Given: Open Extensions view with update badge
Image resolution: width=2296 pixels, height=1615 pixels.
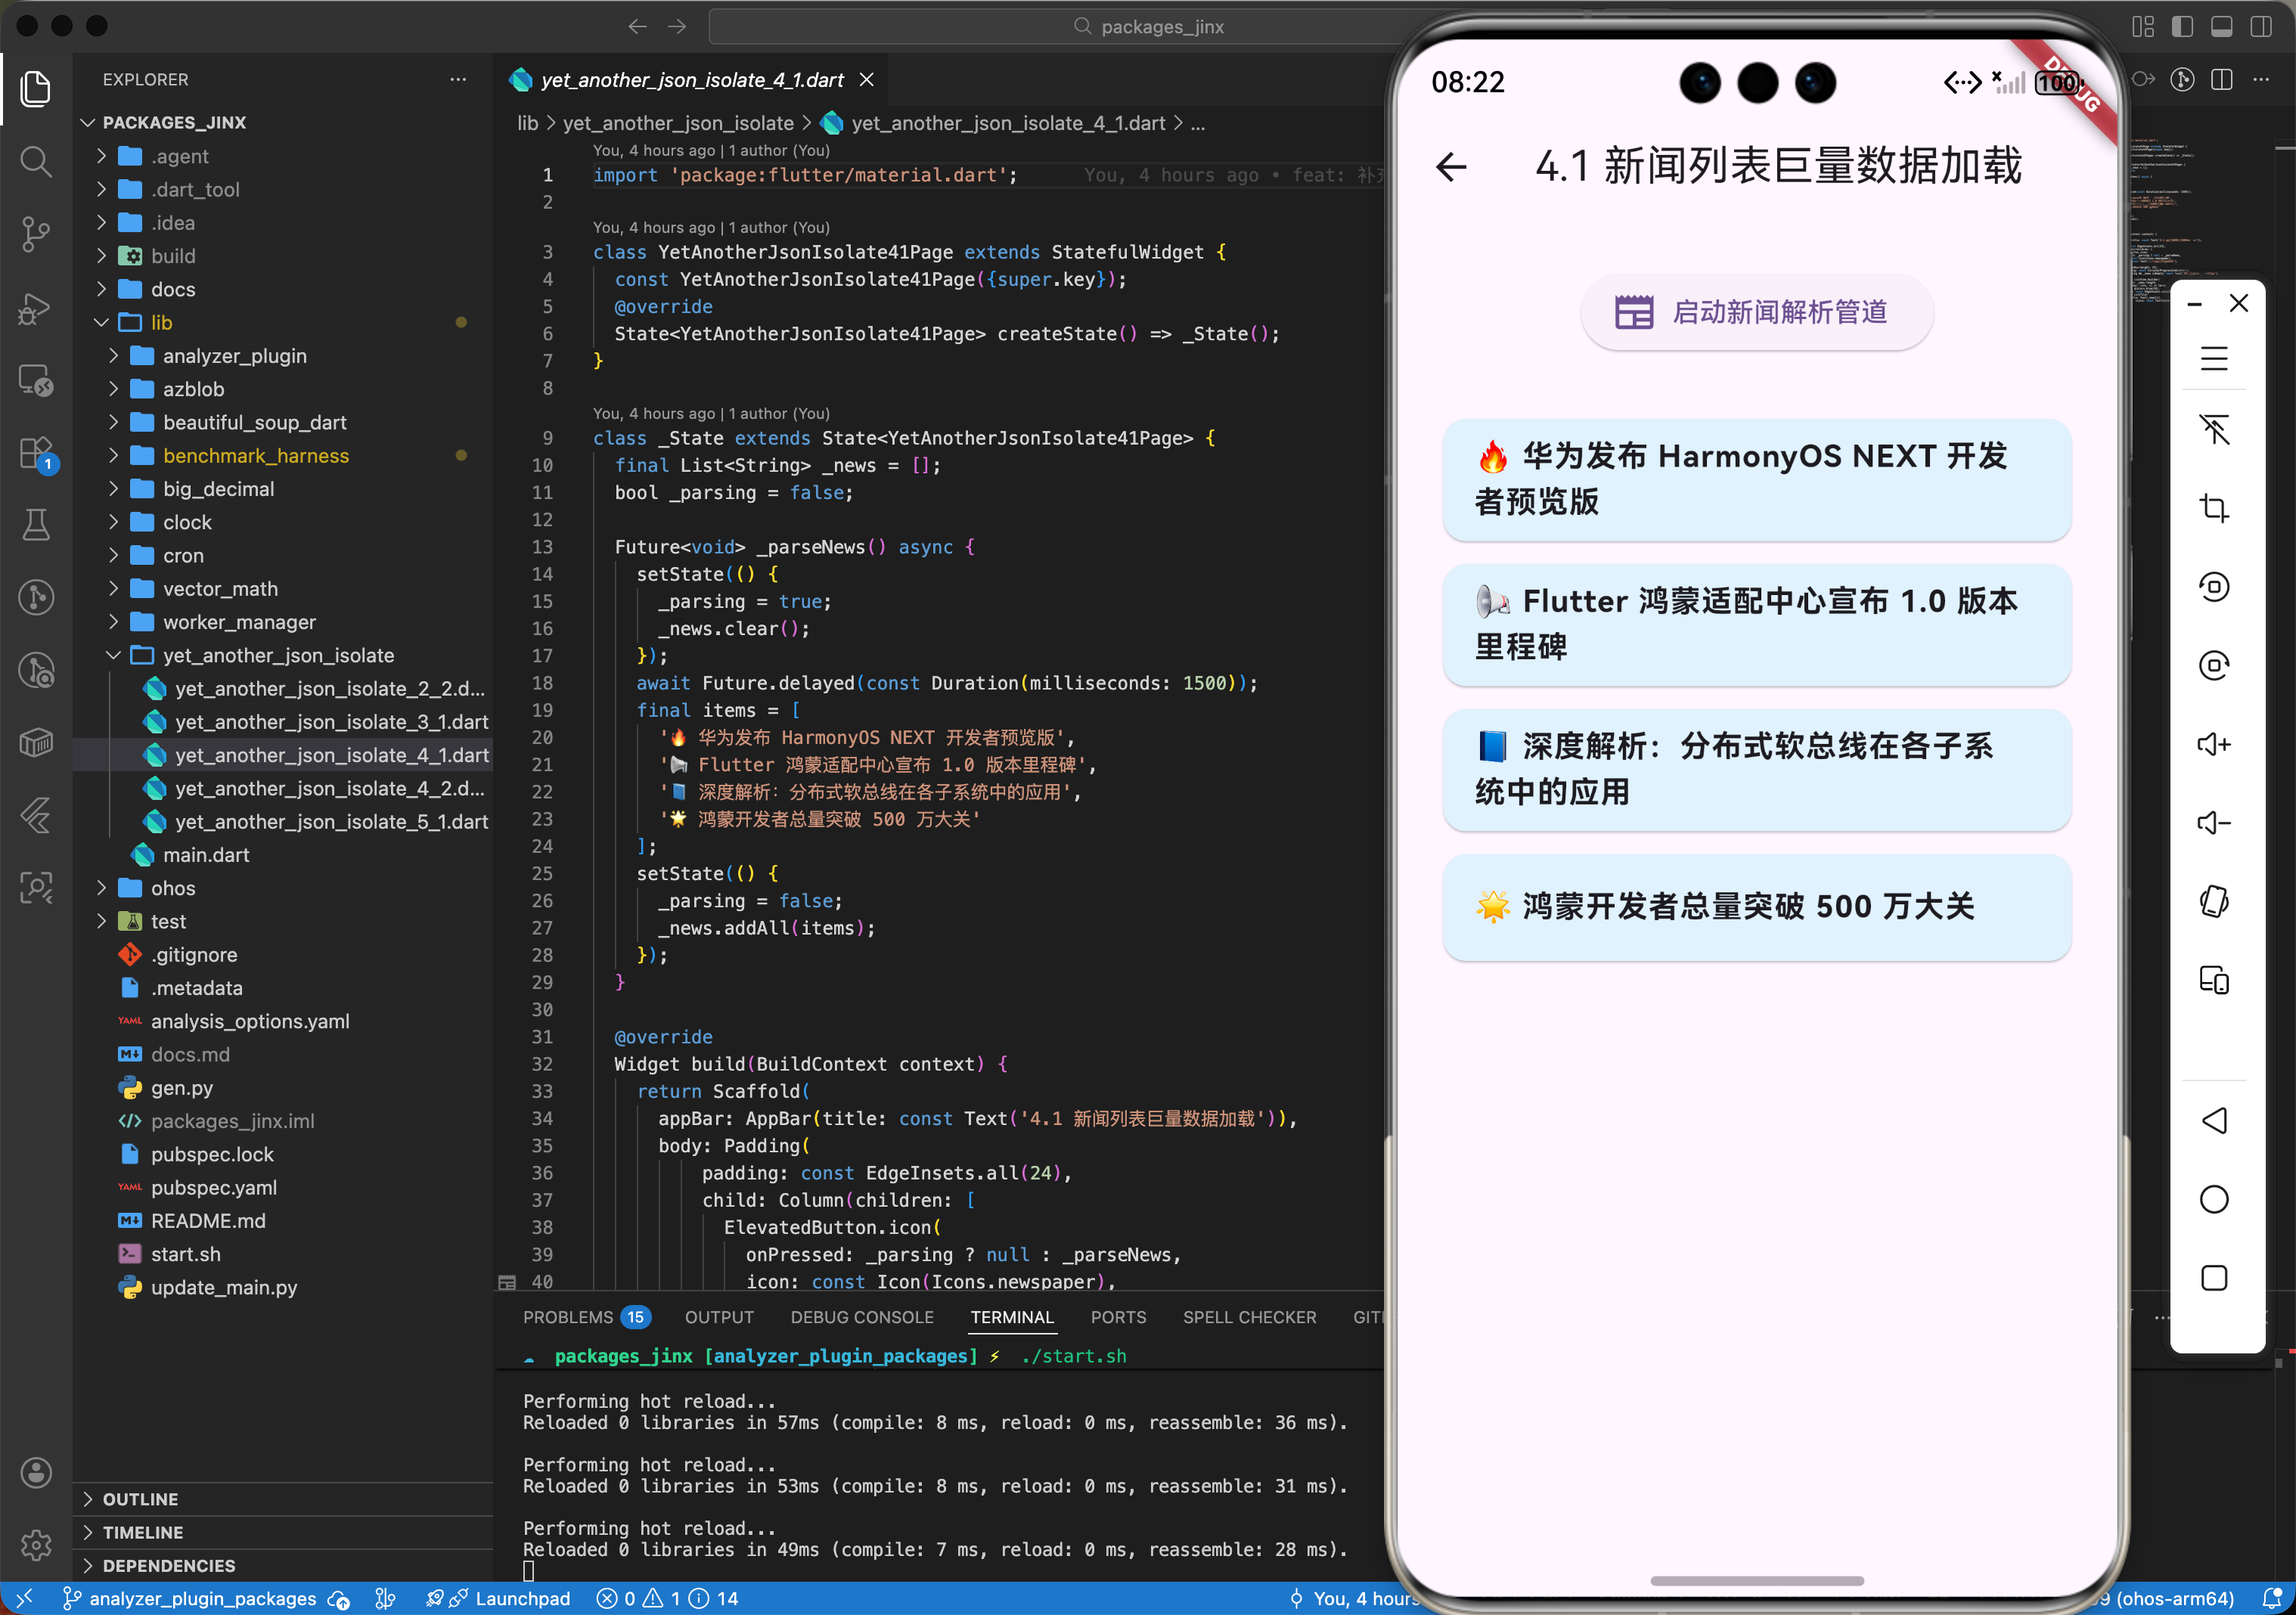Looking at the screenshot, I should point(36,453).
